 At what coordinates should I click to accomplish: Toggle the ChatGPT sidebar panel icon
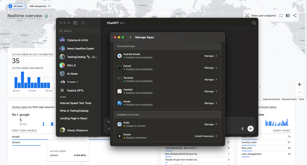(75, 23)
